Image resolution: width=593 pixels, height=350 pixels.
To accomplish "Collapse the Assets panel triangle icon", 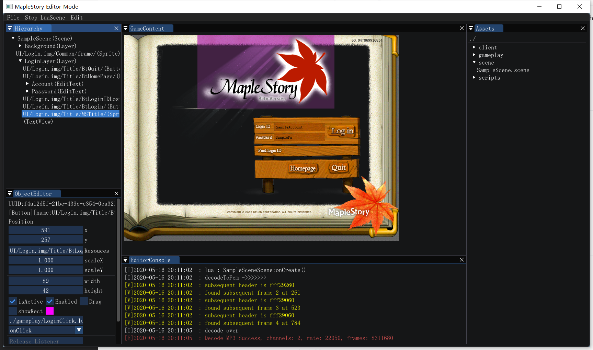I will [471, 29].
